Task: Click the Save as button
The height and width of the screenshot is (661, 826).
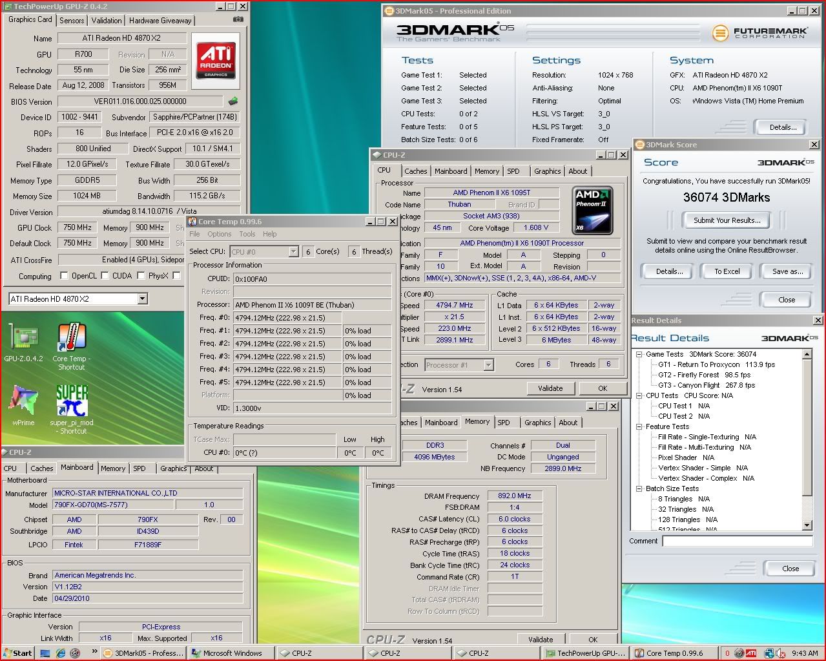Action: point(787,271)
